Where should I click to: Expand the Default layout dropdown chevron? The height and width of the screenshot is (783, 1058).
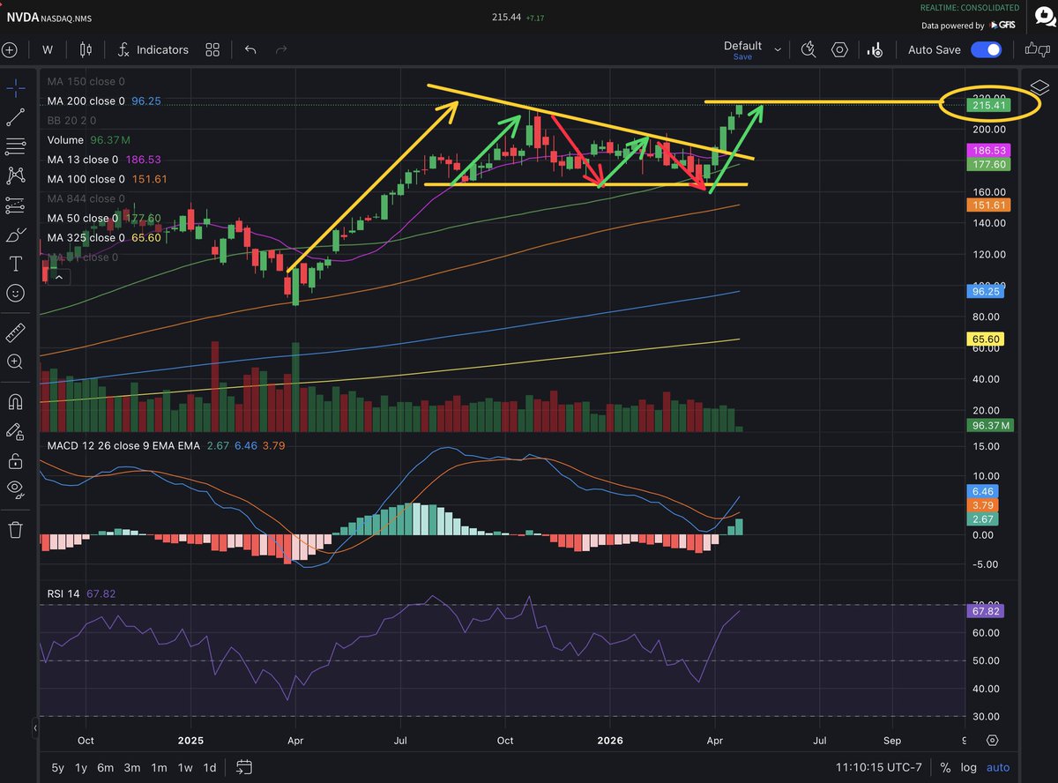click(x=777, y=50)
